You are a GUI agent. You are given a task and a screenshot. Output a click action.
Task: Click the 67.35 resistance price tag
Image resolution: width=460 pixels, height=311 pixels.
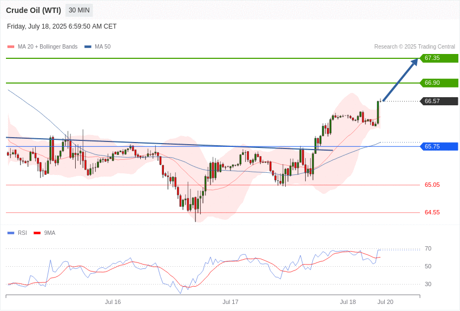439,58
